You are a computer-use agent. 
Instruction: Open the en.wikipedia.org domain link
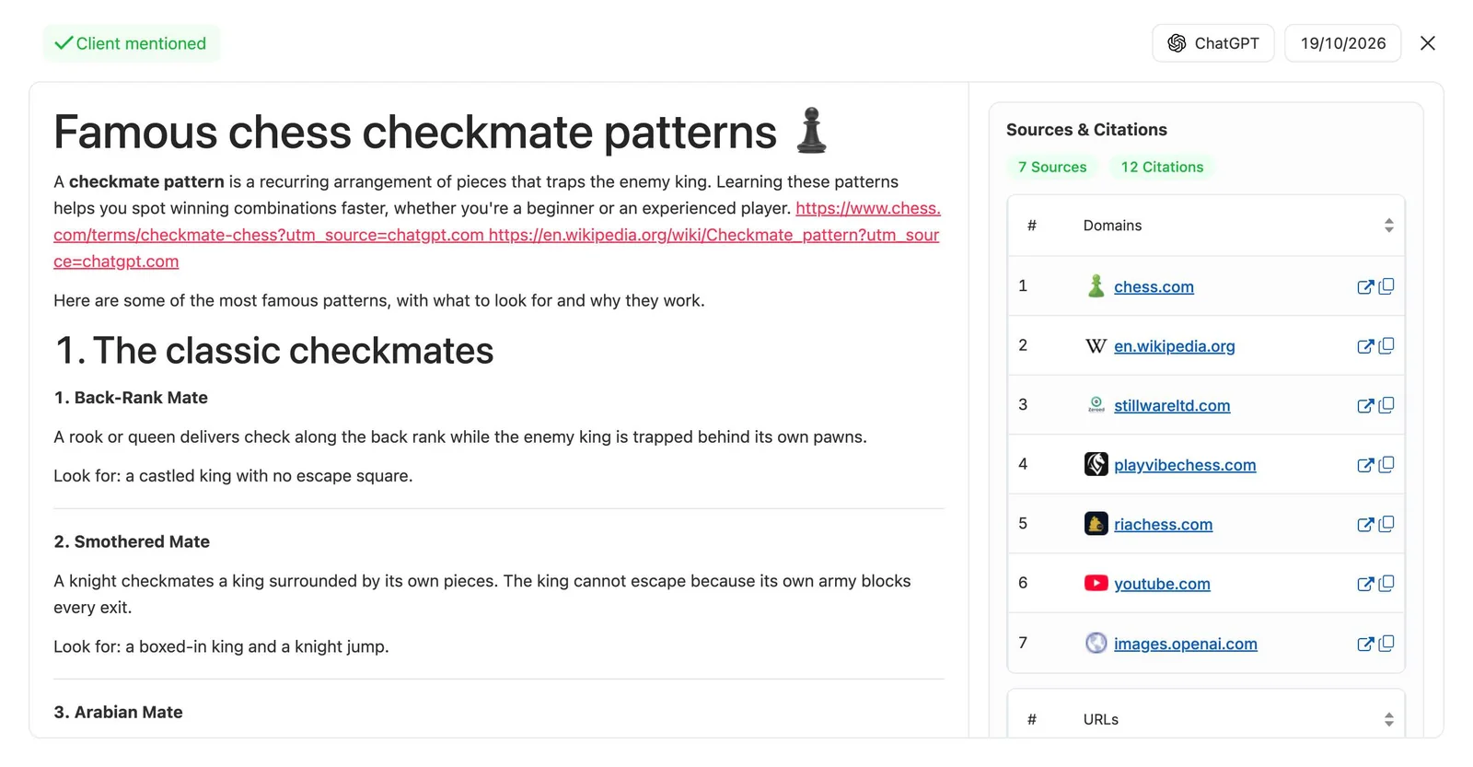click(x=1174, y=346)
